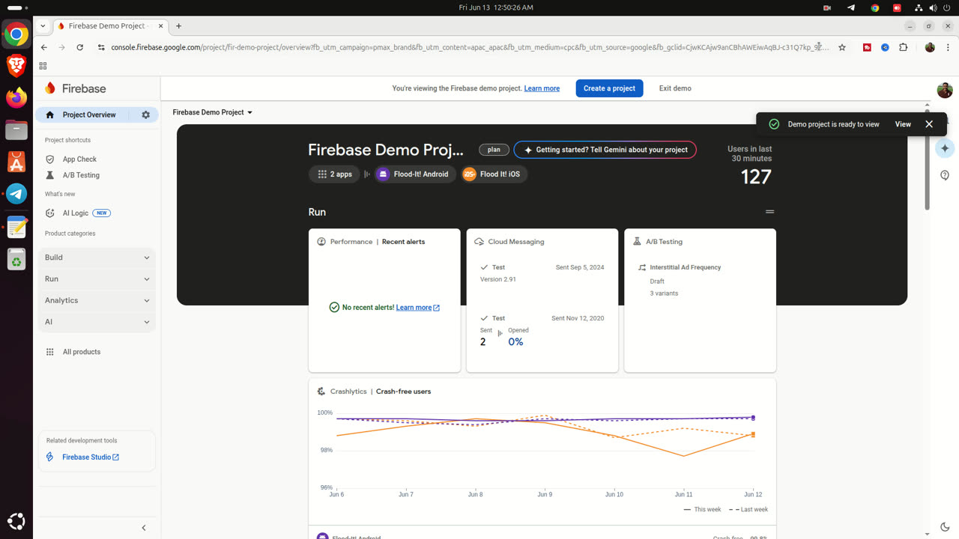Select the Flood-It! Android app chip

(414, 174)
